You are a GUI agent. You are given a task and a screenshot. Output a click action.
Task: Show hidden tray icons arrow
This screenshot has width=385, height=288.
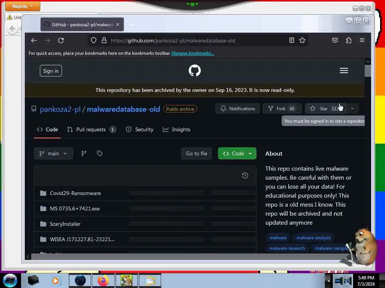click(x=329, y=280)
